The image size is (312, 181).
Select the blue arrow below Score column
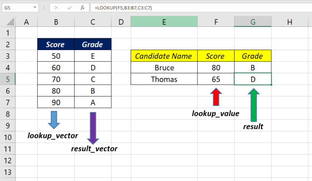54,120
